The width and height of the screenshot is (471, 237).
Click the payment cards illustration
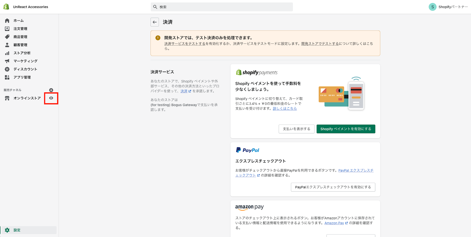pyautogui.click(x=342, y=93)
